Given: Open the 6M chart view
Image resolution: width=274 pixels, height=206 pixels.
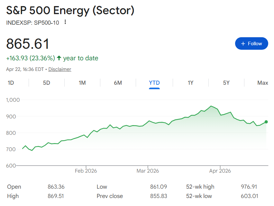Looking at the screenshot, I should click(x=118, y=82).
